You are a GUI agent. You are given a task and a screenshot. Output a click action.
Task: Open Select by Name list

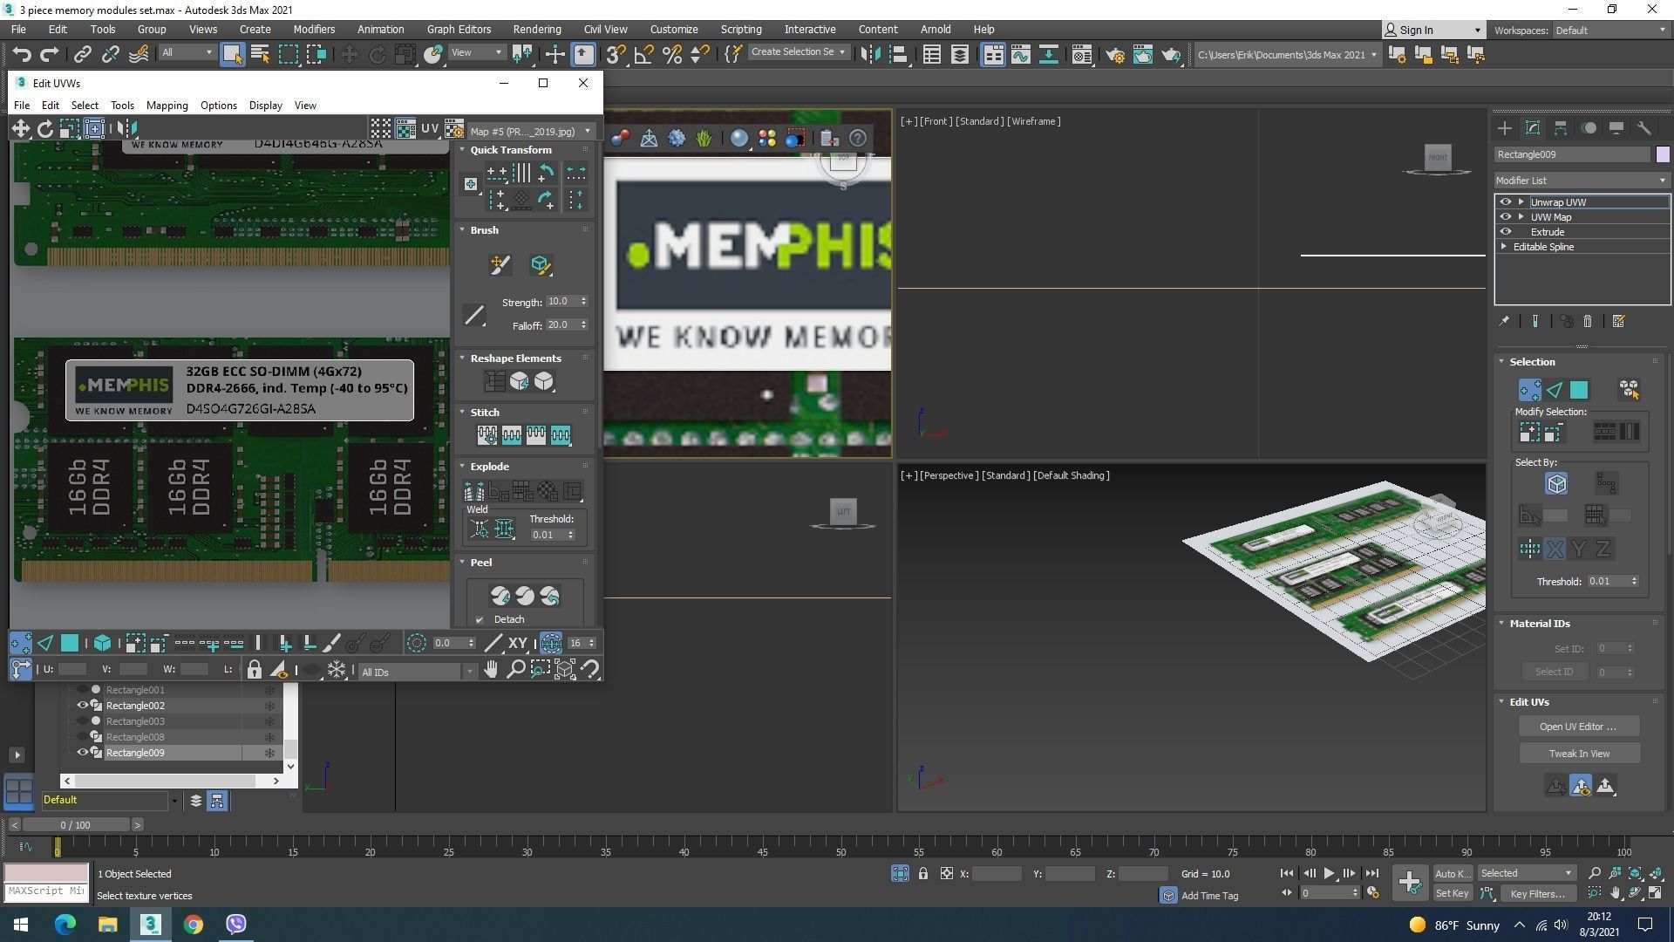pyautogui.click(x=260, y=54)
